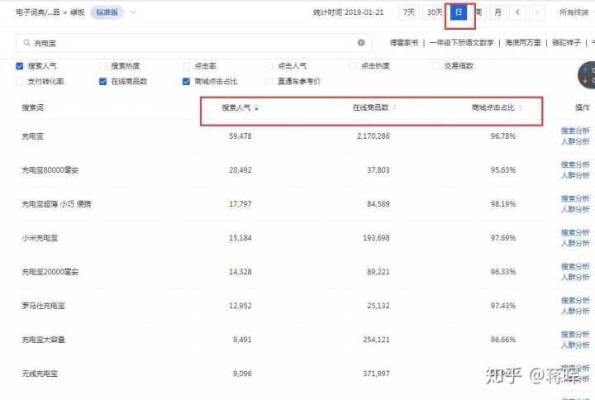Select the 30天 time range tab

click(x=434, y=12)
